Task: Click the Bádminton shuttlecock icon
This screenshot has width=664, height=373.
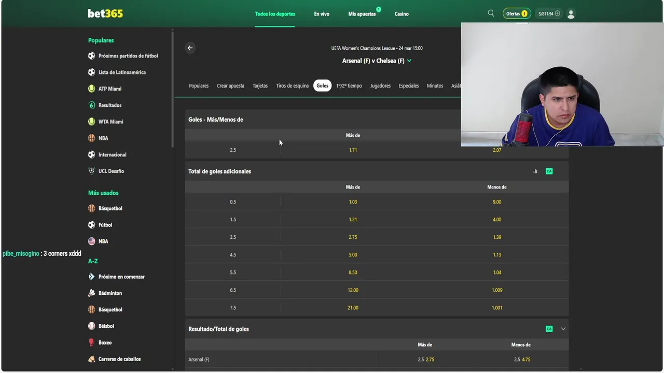Action: click(x=92, y=293)
